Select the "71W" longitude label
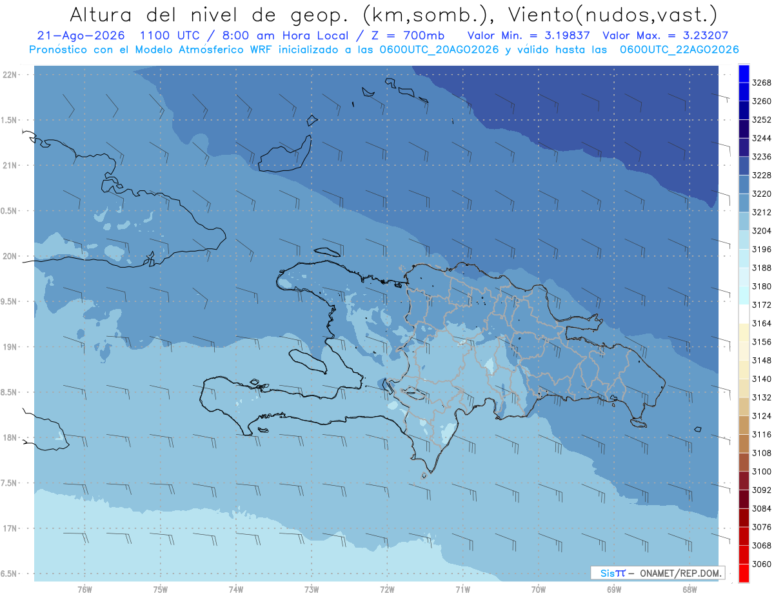Viewport: 774px width, 598px height. pyautogui.click(x=462, y=590)
